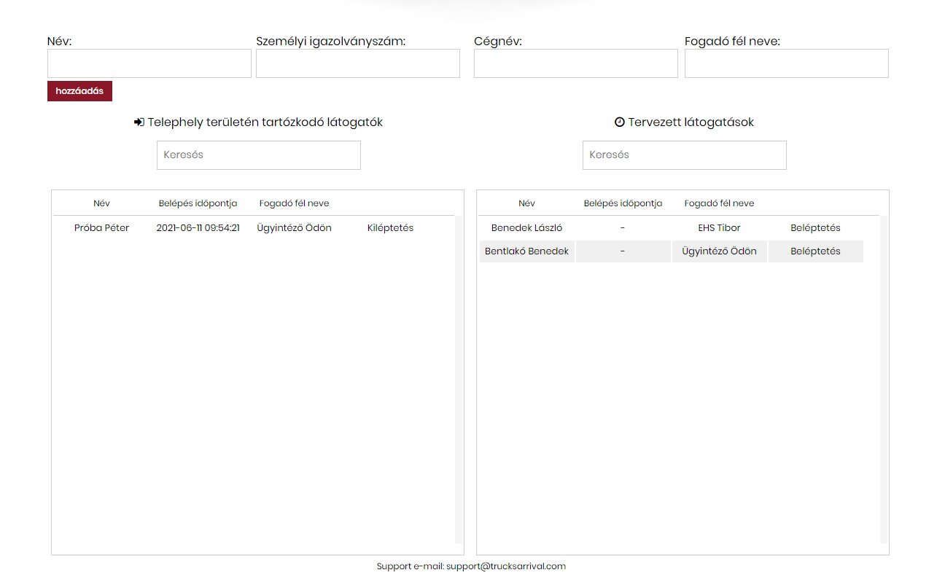The width and height of the screenshot is (937, 586).
Task: Select the Próba Péter visitor row name
Action: tap(102, 228)
